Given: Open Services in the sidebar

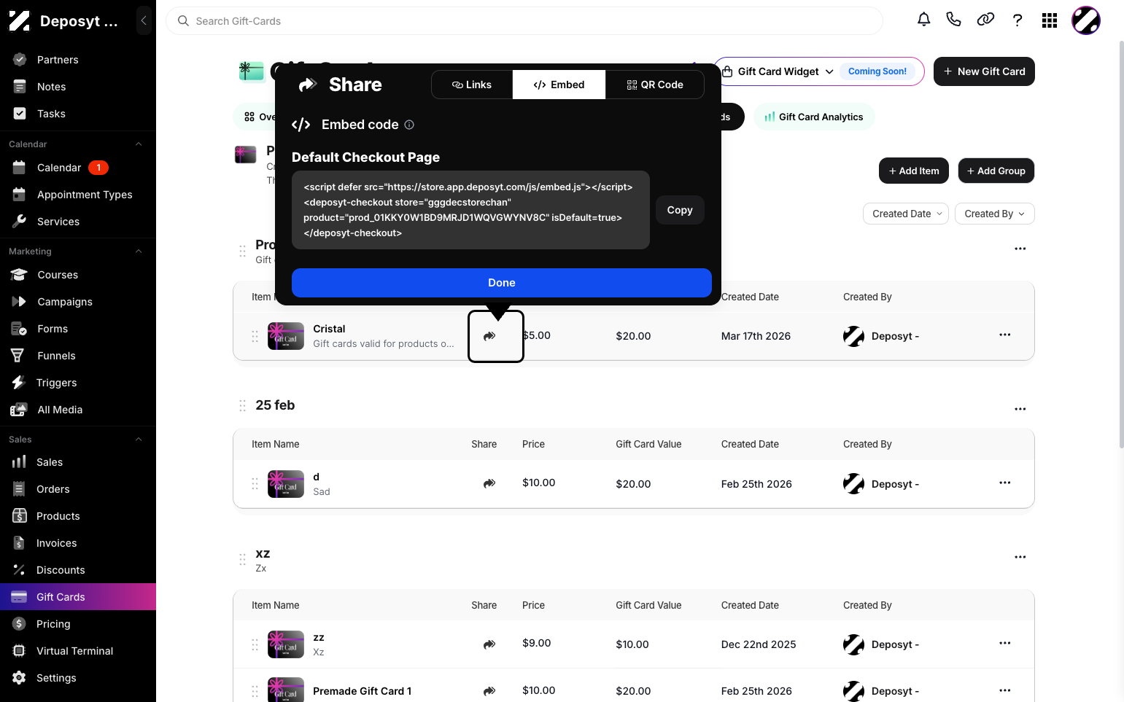Looking at the screenshot, I should 78,222.
